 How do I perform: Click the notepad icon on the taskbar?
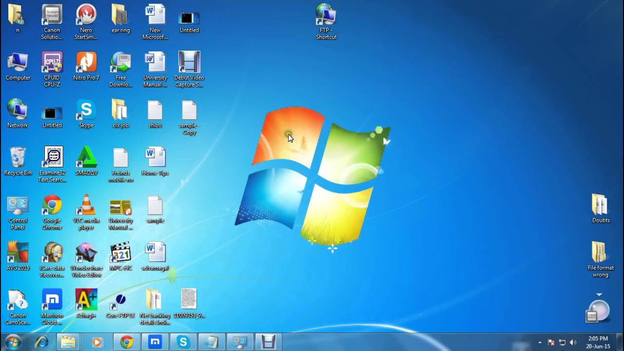pos(212,342)
